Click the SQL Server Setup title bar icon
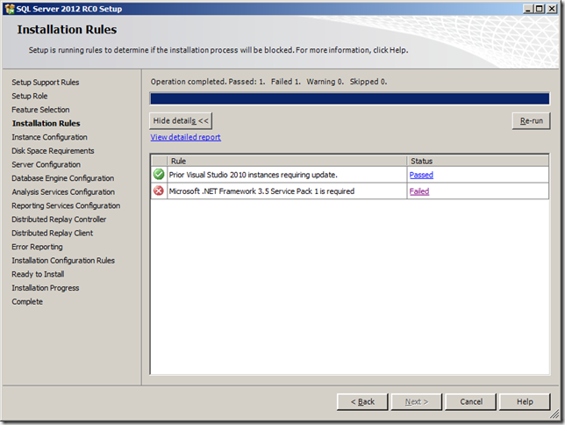 10,9
